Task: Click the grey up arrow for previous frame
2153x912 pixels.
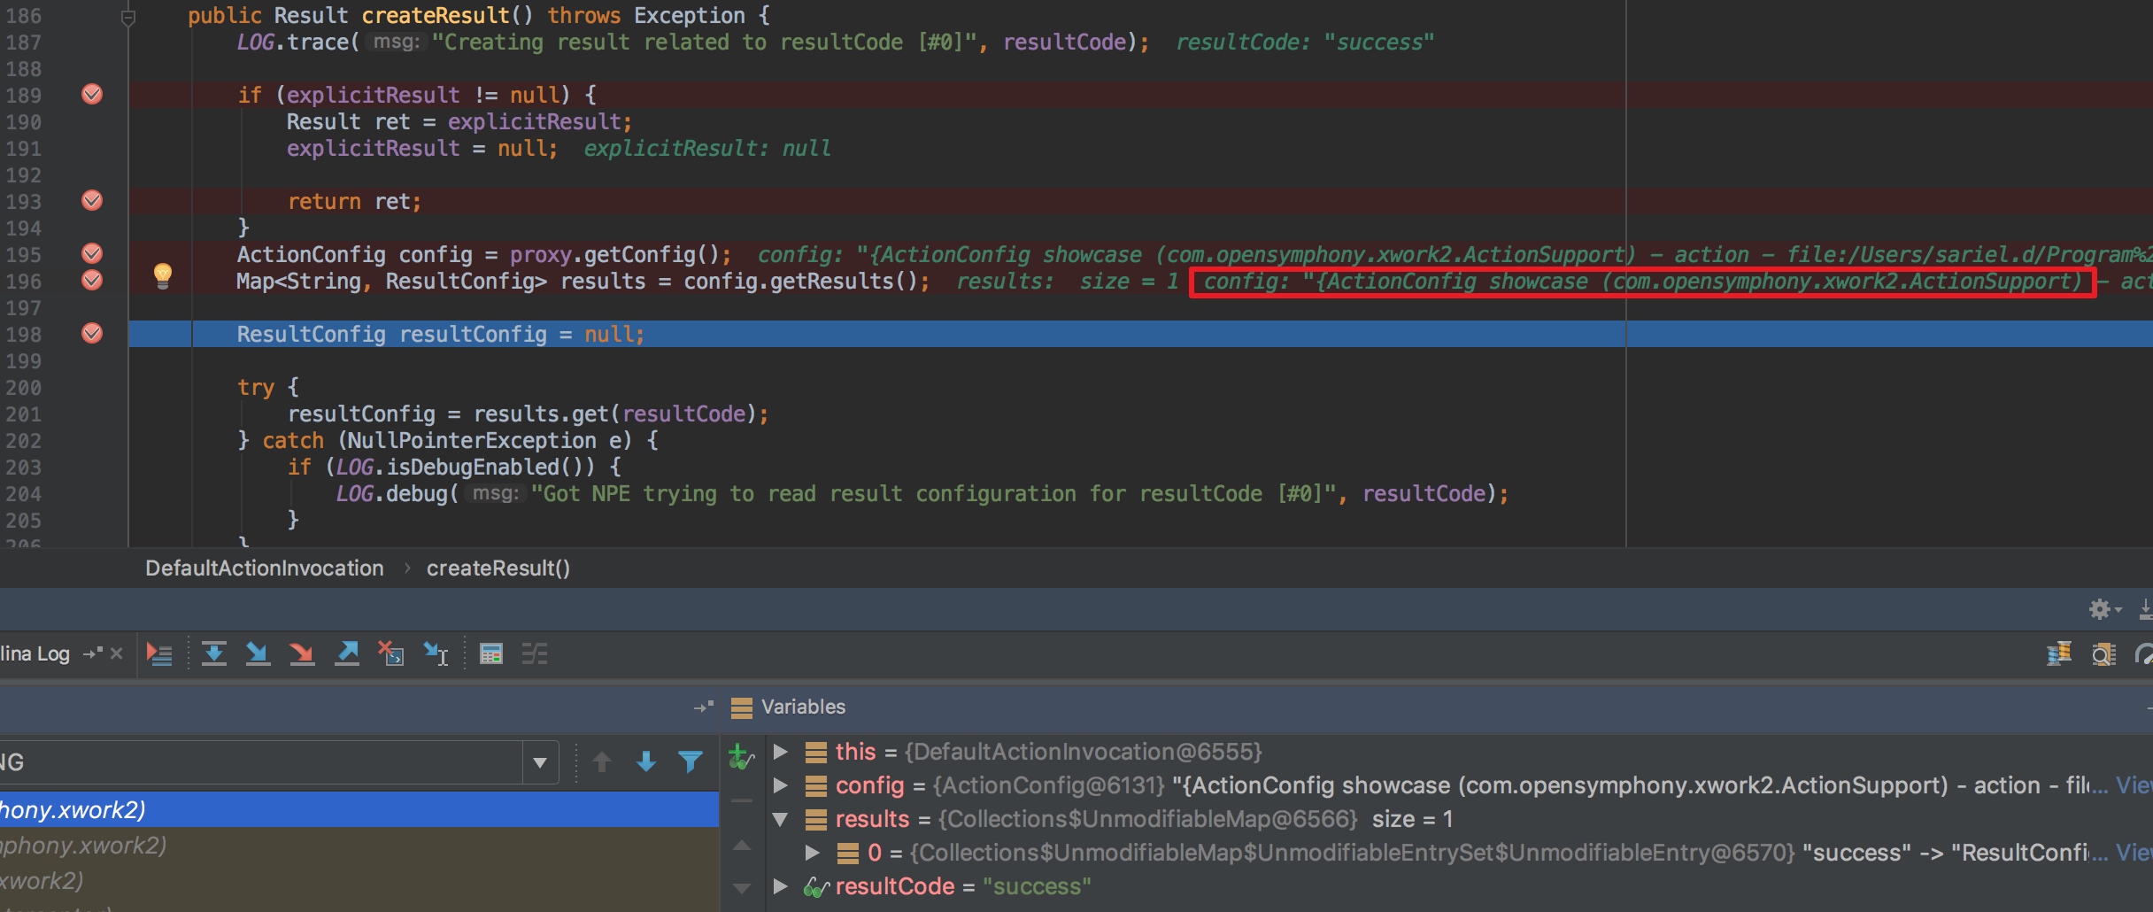Action: [x=602, y=761]
